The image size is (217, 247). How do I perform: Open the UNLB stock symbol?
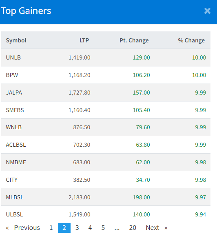(x=13, y=57)
